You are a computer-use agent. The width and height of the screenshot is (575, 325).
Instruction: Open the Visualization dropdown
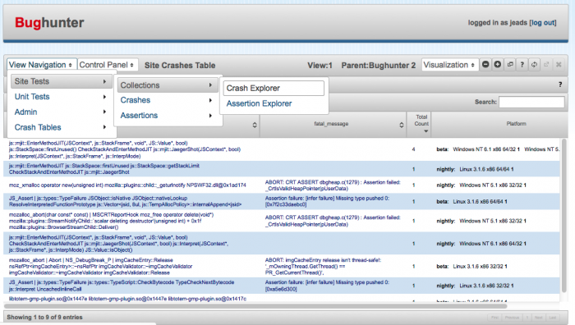pos(449,65)
